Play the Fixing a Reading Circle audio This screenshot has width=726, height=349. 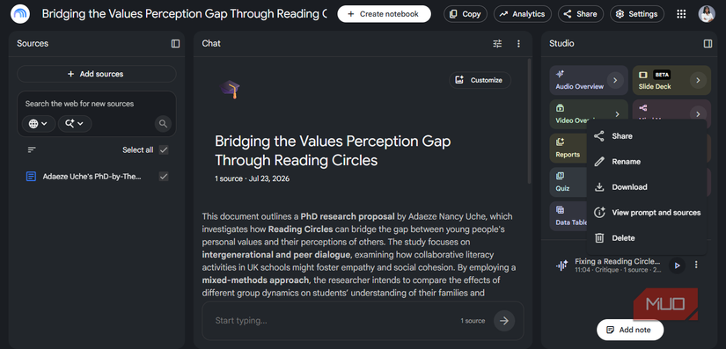677,265
